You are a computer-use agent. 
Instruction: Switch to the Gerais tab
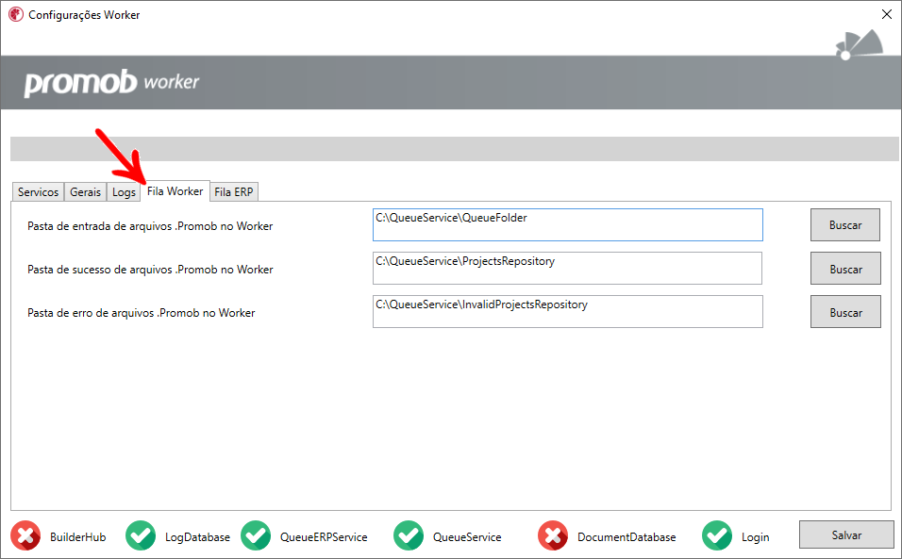click(85, 192)
